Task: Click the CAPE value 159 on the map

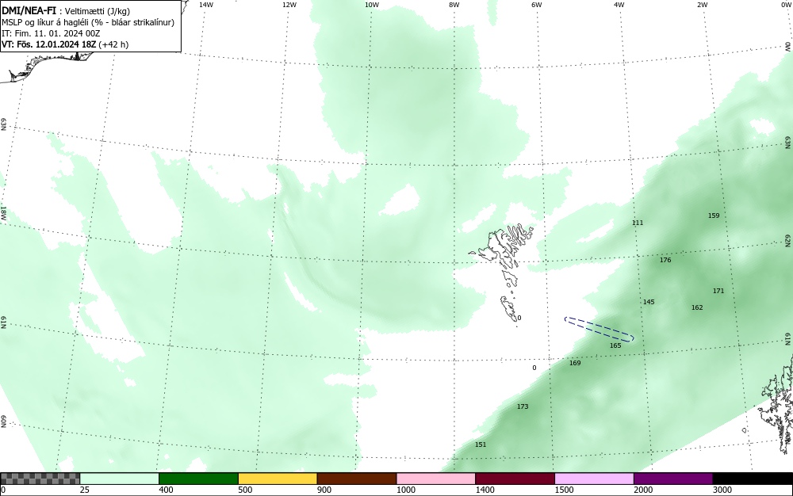Action: coord(714,216)
